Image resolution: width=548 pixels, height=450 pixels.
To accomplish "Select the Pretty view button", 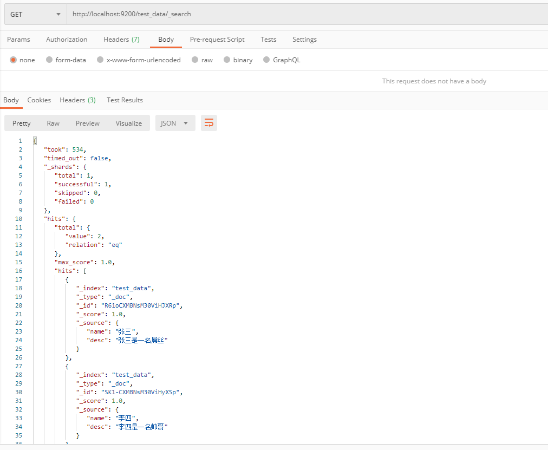I will (x=22, y=123).
